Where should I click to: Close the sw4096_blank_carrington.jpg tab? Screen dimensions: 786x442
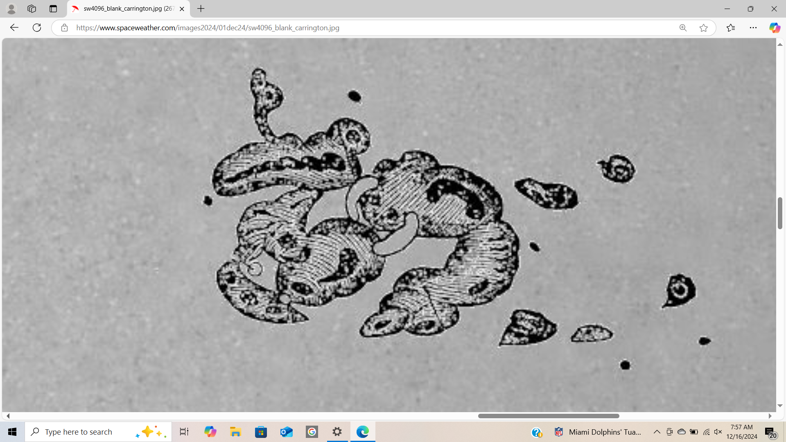pyautogui.click(x=182, y=9)
